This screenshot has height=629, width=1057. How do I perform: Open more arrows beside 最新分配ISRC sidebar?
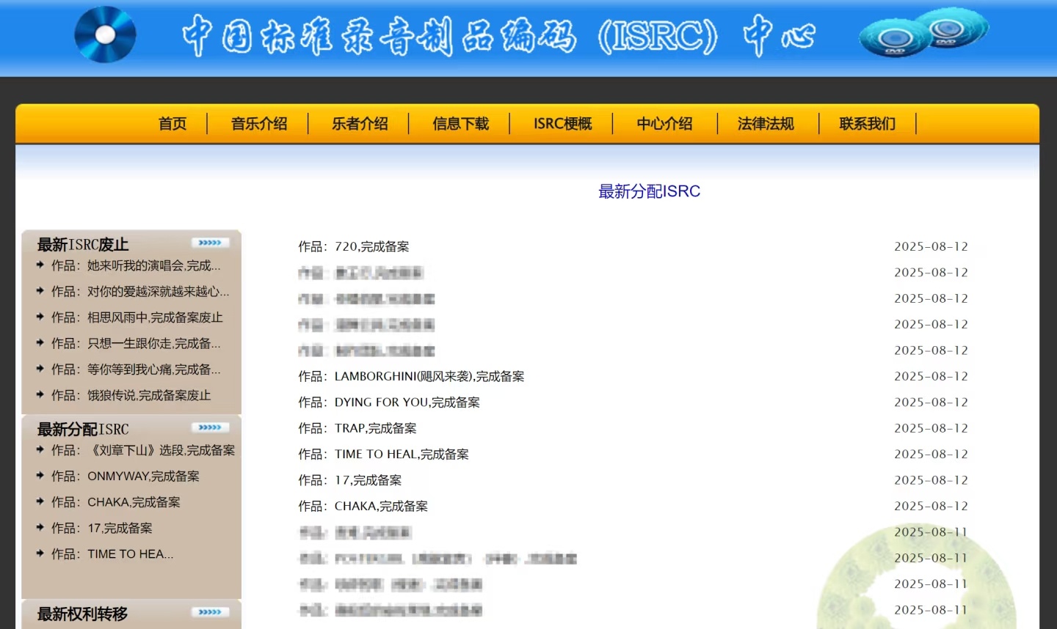(x=210, y=427)
